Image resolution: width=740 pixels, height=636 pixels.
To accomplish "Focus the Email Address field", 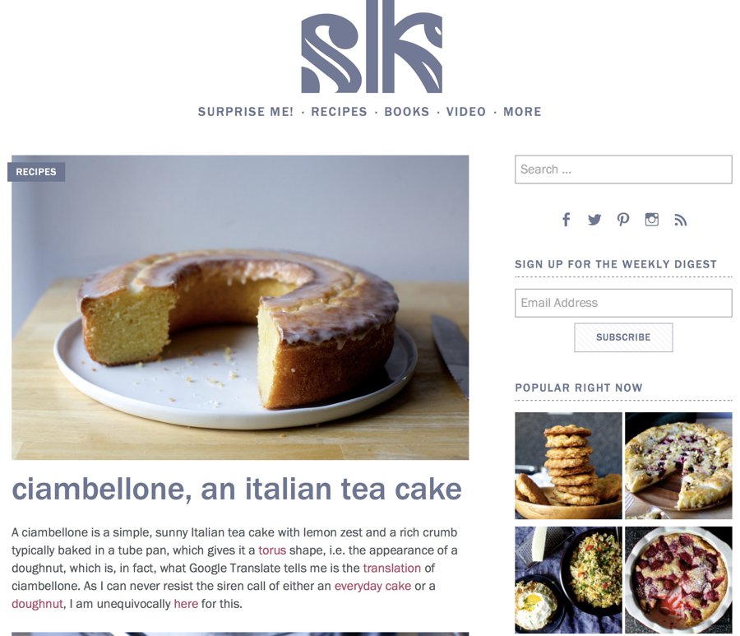I will click(623, 303).
